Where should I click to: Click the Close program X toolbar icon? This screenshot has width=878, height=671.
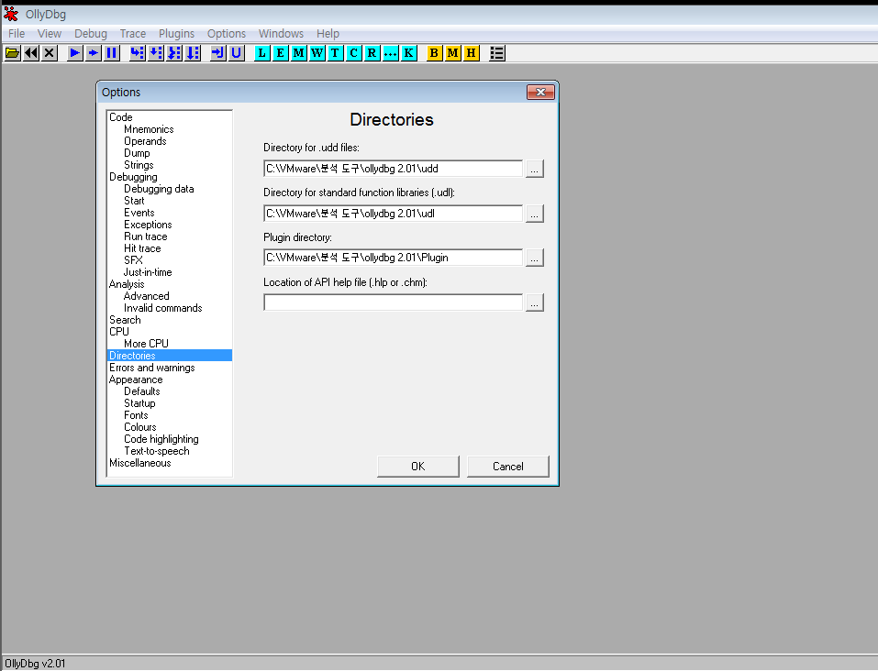pos(50,53)
